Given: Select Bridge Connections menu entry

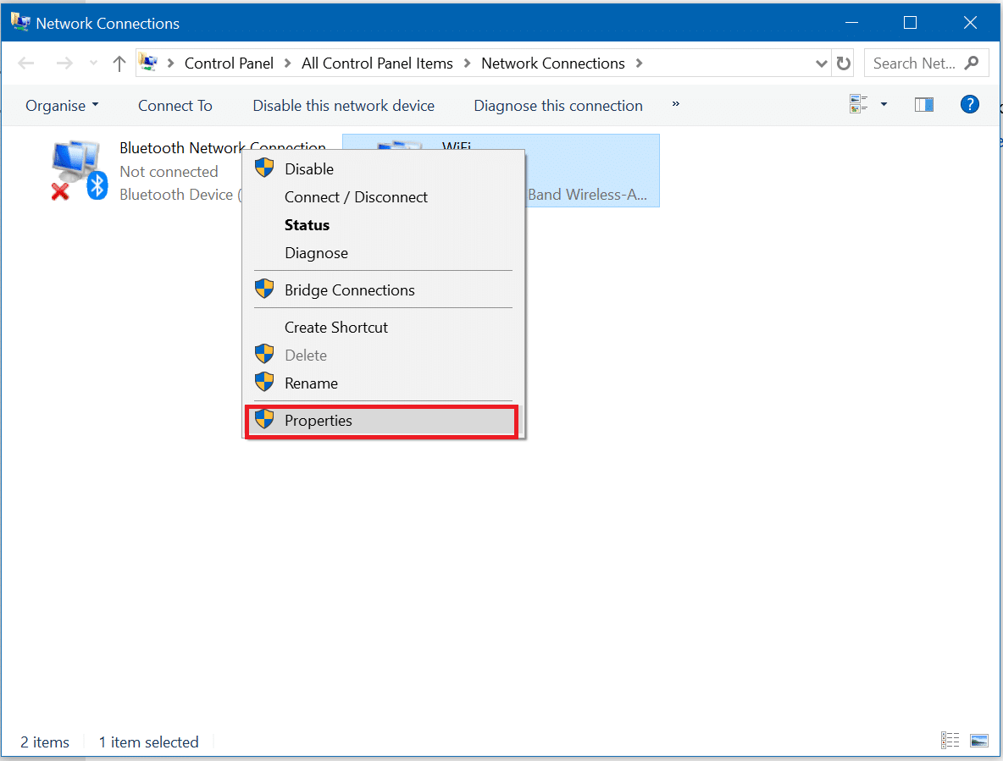Looking at the screenshot, I should [x=349, y=290].
